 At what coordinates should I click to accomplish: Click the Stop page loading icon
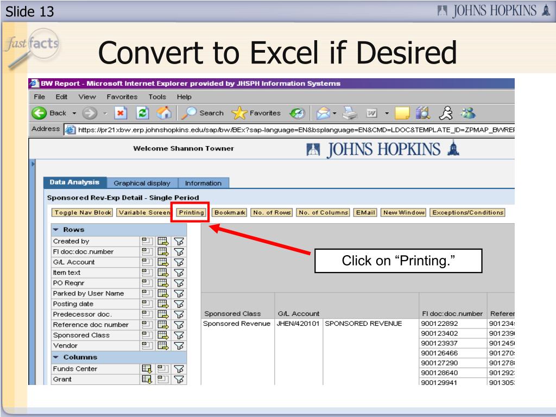tap(121, 113)
